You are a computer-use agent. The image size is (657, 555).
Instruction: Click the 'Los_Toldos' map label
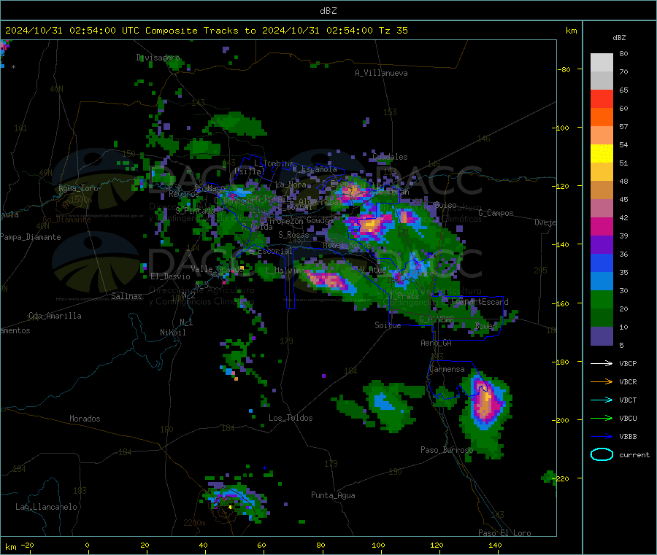click(x=291, y=418)
